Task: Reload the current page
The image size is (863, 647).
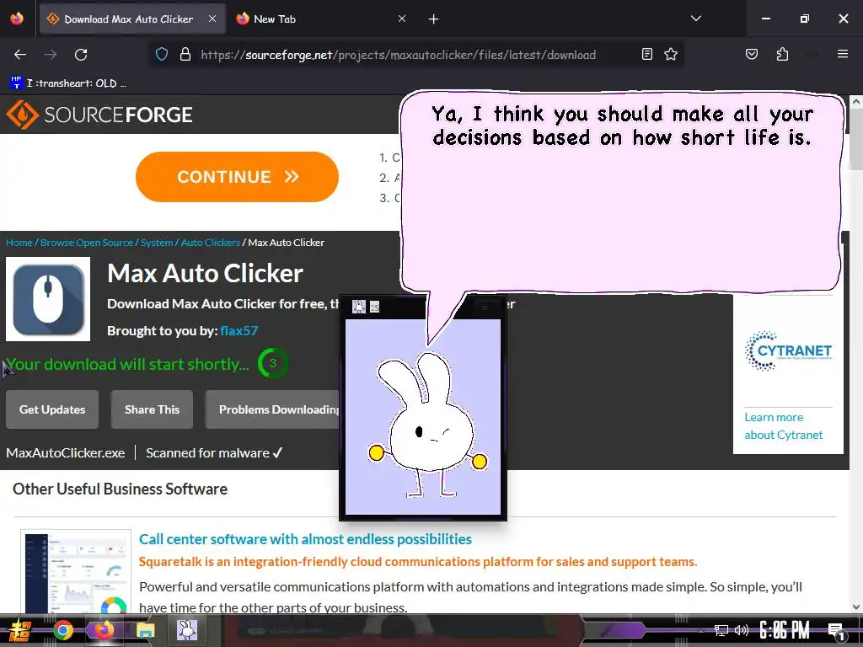Action: click(81, 55)
